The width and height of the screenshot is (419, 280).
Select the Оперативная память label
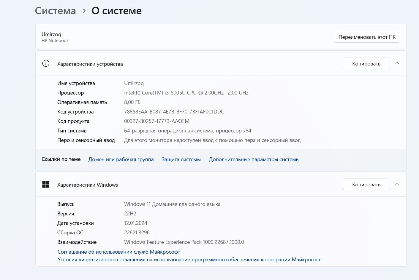click(x=82, y=102)
